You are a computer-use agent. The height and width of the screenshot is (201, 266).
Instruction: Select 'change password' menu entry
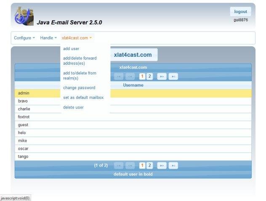coord(79,87)
